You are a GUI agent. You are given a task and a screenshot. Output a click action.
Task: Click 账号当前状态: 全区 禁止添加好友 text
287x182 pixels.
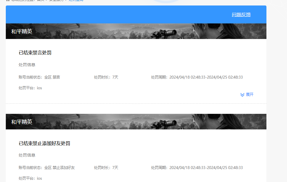point(47,168)
